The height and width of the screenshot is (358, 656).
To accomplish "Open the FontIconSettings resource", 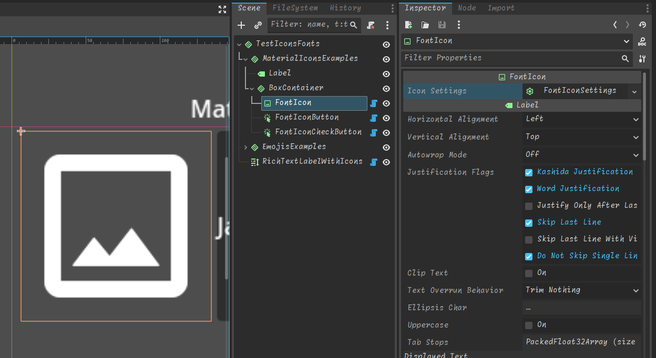I will click(575, 91).
